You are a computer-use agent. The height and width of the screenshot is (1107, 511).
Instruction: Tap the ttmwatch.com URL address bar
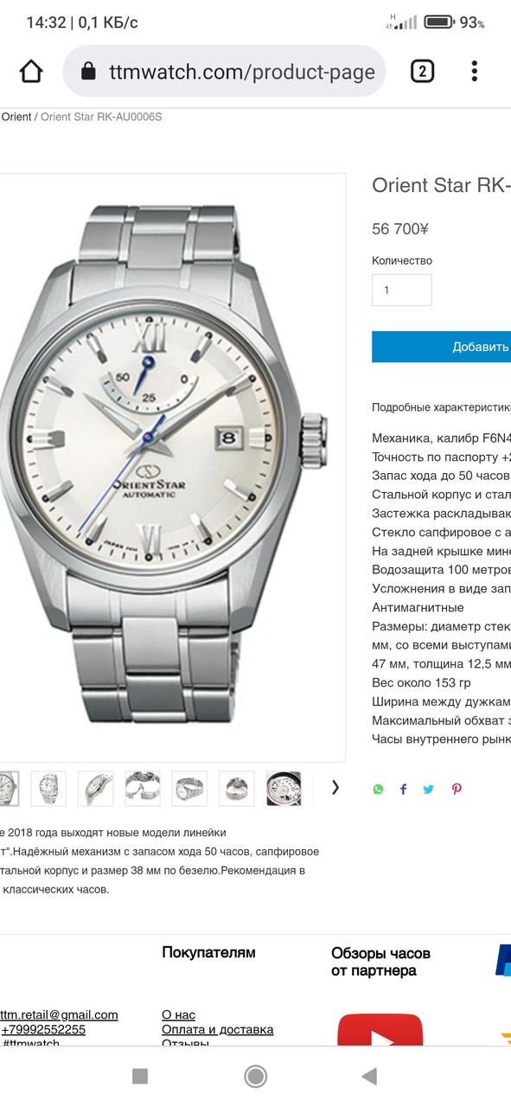(224, 71)
